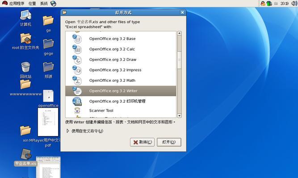The width and height of the screenshot is (298, 178).
Task: Click the document thumbnail under 专业名单.xls
Action: coord(48,167)
